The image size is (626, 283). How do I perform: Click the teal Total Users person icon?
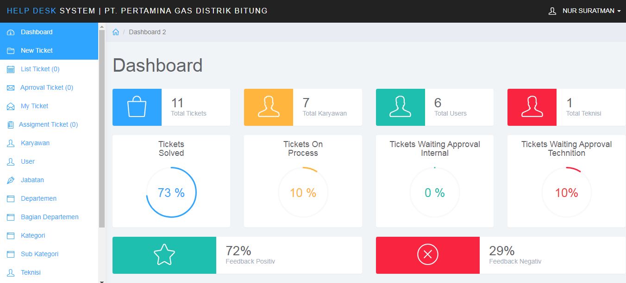(401, 107)
